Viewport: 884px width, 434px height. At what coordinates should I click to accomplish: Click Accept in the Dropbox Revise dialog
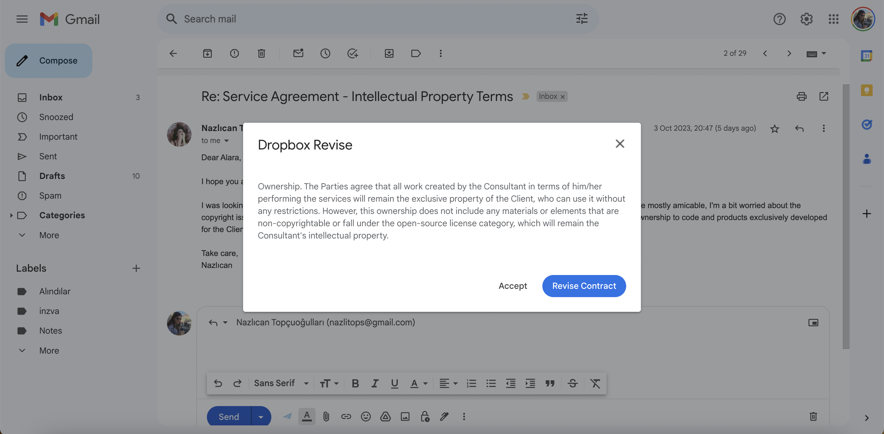512,286
